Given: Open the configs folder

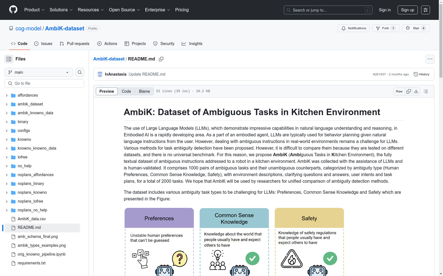Looking at the screenshot, I should (x=24, y=131).
